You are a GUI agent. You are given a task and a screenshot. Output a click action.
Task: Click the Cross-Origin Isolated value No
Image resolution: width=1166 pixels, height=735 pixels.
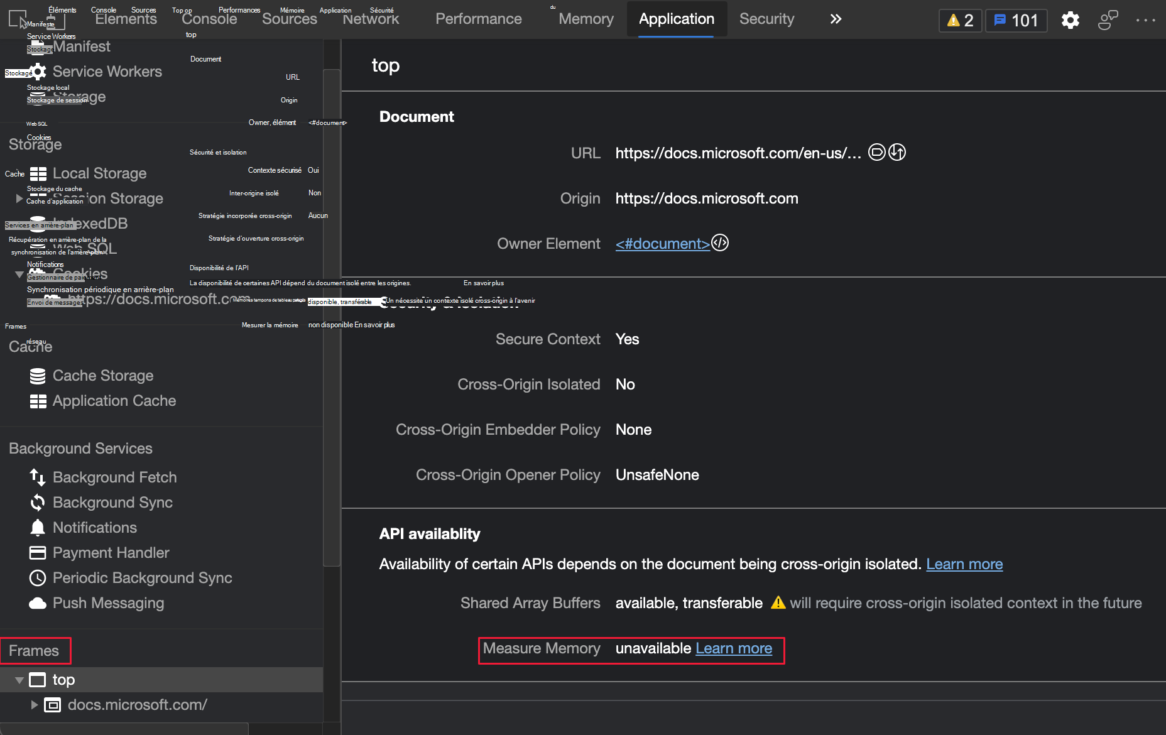[625, 384]
